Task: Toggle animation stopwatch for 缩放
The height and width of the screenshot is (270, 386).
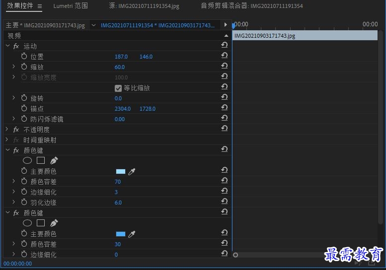Action: pyautogui.click(x=24, y=67)
